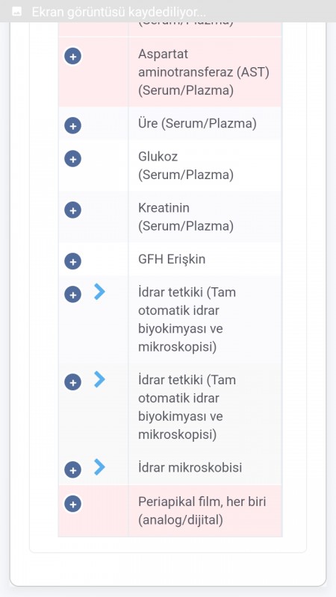Tap the plus icon beside Üre (Serum/Plazma)

72,125
